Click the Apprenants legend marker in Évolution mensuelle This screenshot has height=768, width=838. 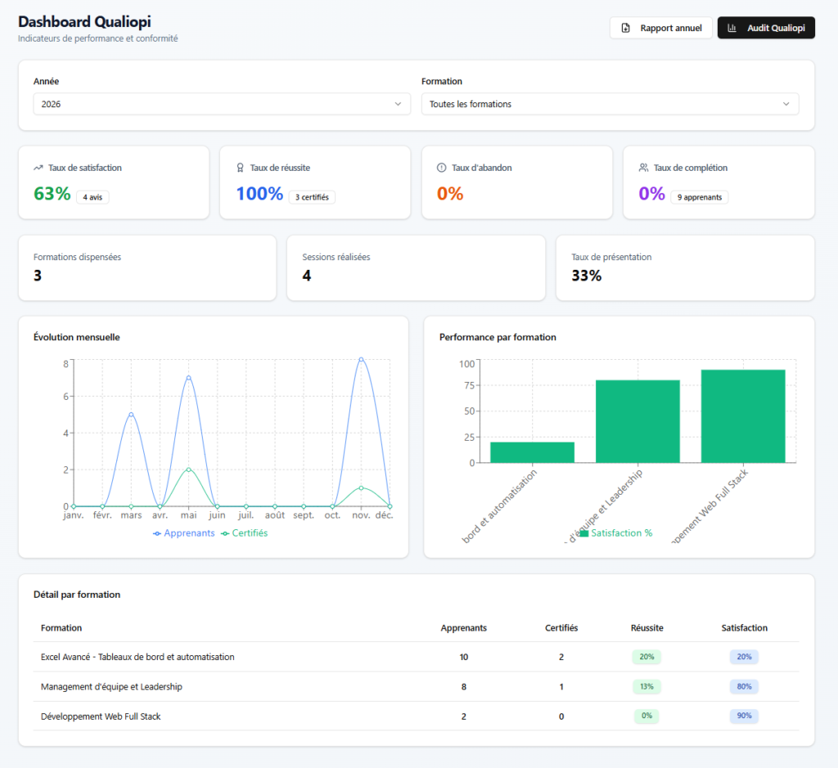click(x=156, y=533)
